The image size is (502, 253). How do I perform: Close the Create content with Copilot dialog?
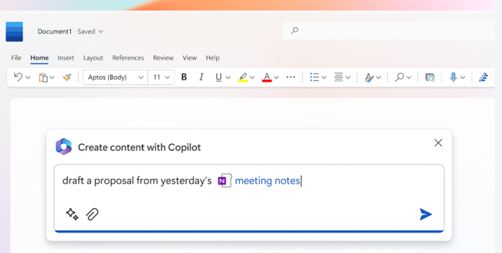tap(438, 143)
